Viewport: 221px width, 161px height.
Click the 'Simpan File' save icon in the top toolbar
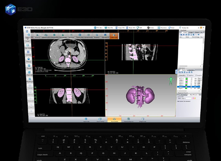(116, 28)
